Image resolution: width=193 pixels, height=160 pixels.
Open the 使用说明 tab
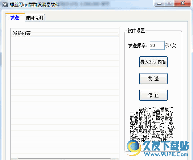coord(34,18)
